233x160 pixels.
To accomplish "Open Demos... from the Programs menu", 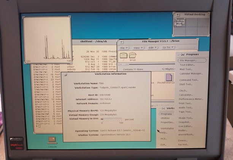I will (182, 141).
